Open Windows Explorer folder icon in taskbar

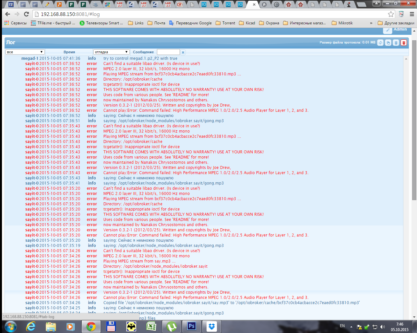click(51, 327)
